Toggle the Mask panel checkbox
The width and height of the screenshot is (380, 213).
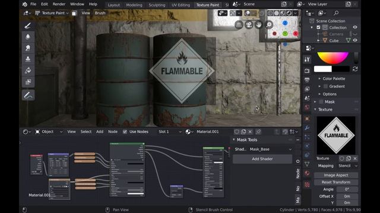coord(321,102)
